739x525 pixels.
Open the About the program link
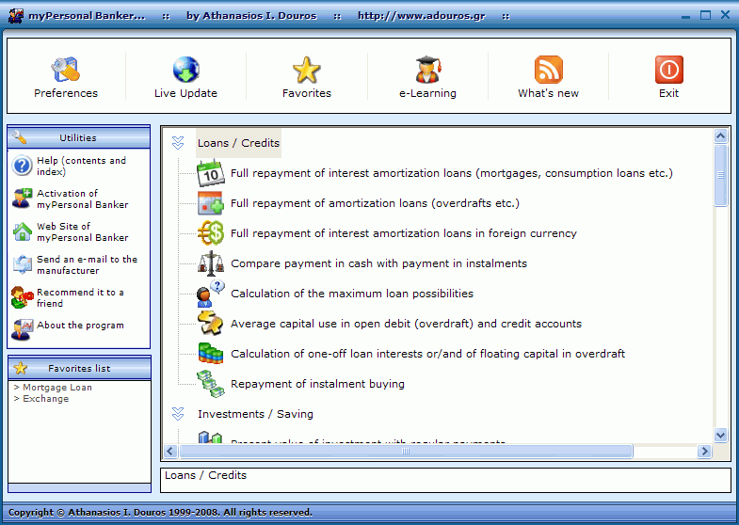click(81, 325)
